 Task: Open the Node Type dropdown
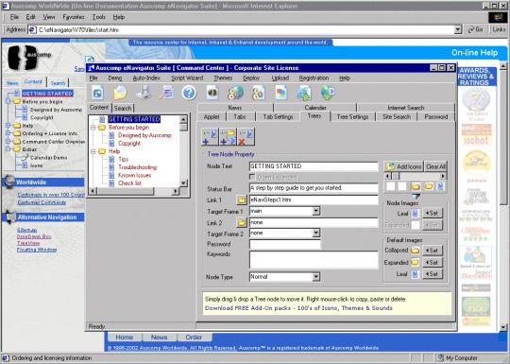point(316,277)
